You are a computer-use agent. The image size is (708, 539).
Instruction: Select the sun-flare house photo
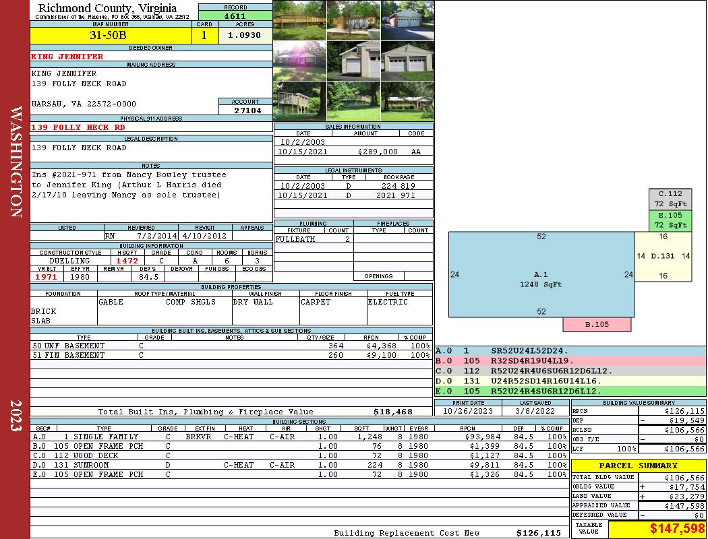[x=299, y=61]
